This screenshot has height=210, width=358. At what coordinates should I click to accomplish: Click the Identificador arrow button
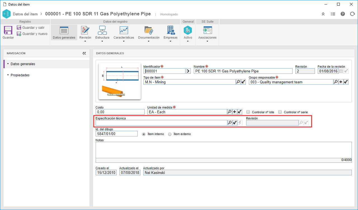189,71
